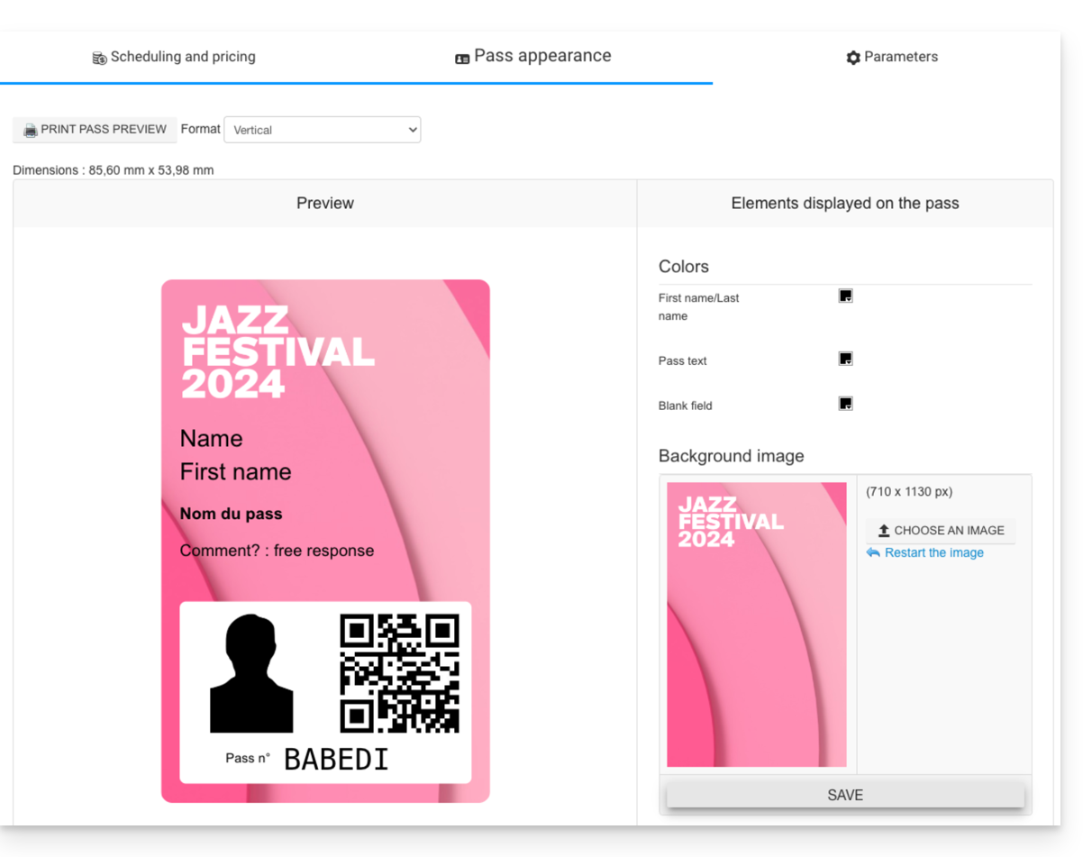Click the printer icon on Print Pass Preview

[30, 130]
